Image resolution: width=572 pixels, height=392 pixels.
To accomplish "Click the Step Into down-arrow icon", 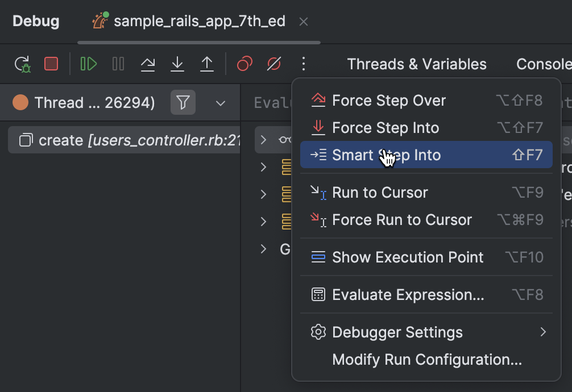I will [x=177, y=64].
